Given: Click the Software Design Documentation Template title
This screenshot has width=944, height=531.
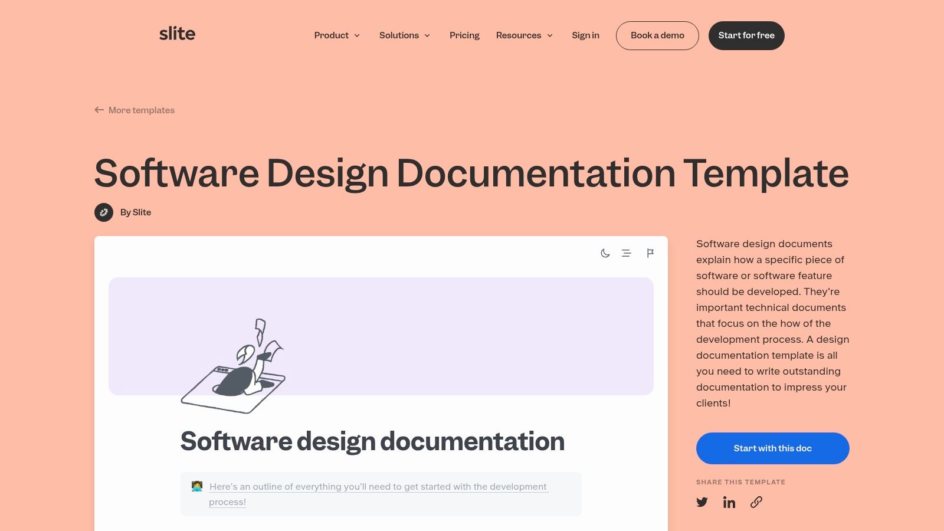Looking at the screenshot, I should [x=471, y=173].
